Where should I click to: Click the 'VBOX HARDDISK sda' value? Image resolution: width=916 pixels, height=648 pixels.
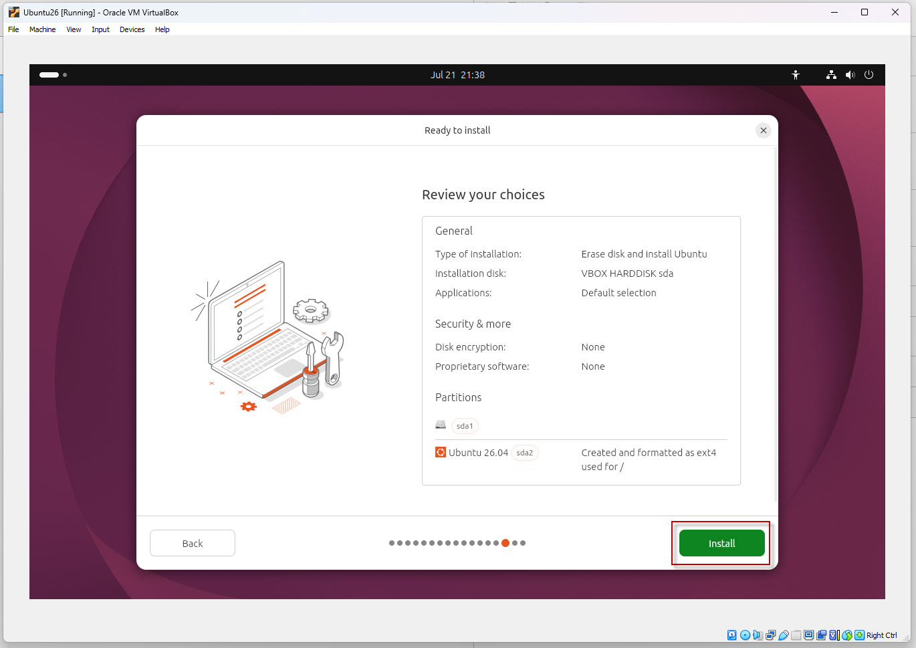point(627,274)
